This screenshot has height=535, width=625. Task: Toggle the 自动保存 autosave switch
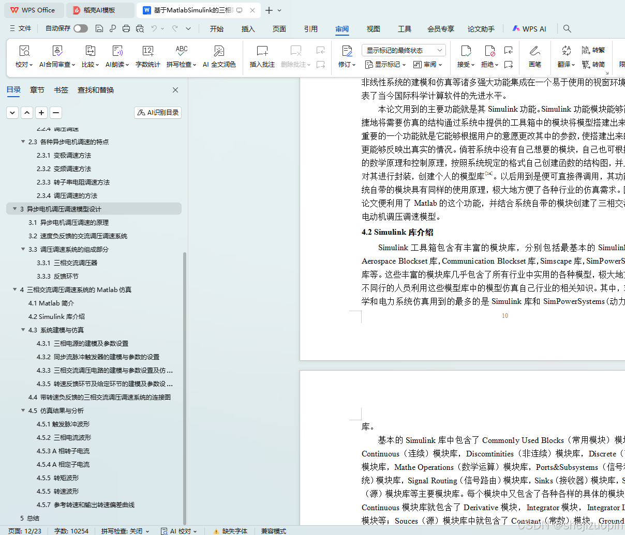(x=81, y=28)
